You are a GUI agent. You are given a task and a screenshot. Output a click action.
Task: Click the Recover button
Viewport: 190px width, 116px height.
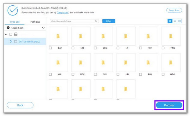tap(169, 105)
